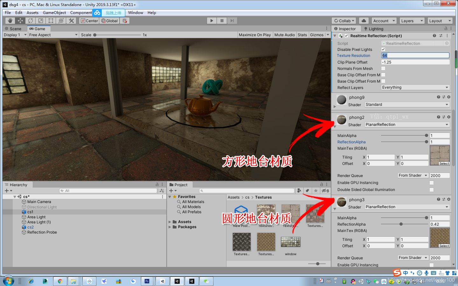Viewport: 458px width, 286px height.
Task: Lock the Hierarchy panel
Action: [x=157, y=184]
